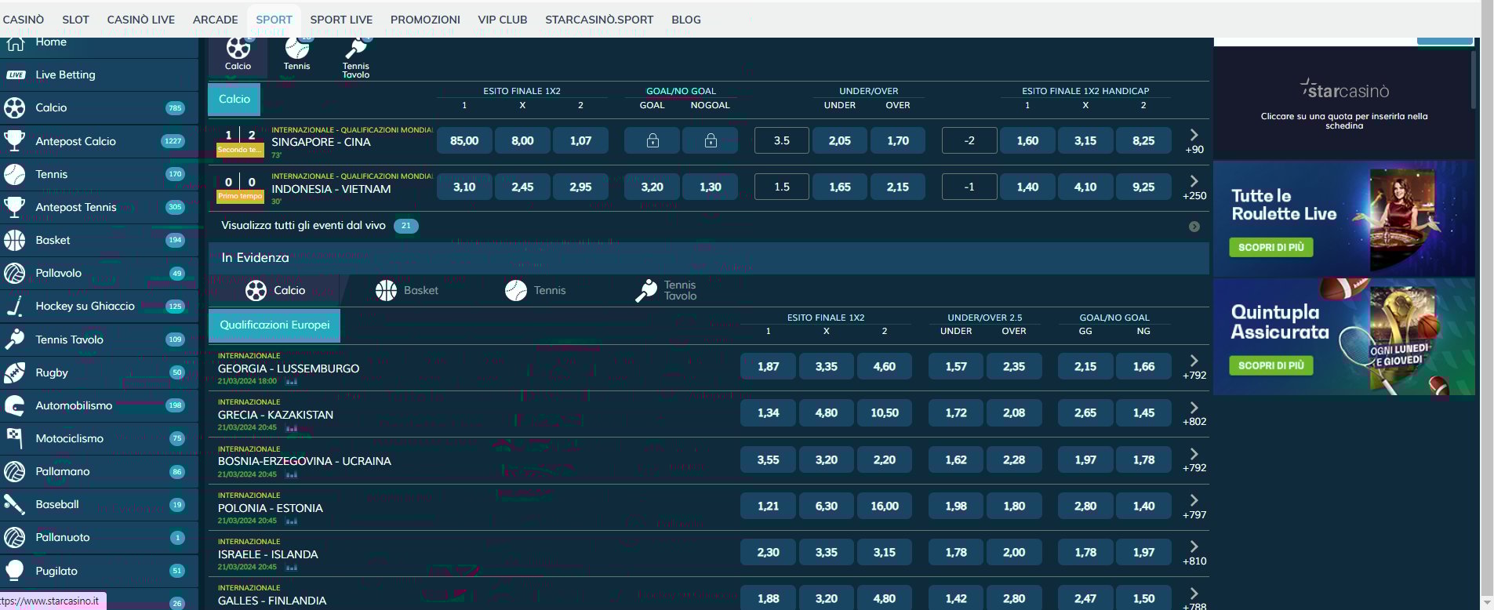Click Visualizza tutti gli eventi dal vivo
Viewport: 1494px width, 610px height.
pos(304,226)
